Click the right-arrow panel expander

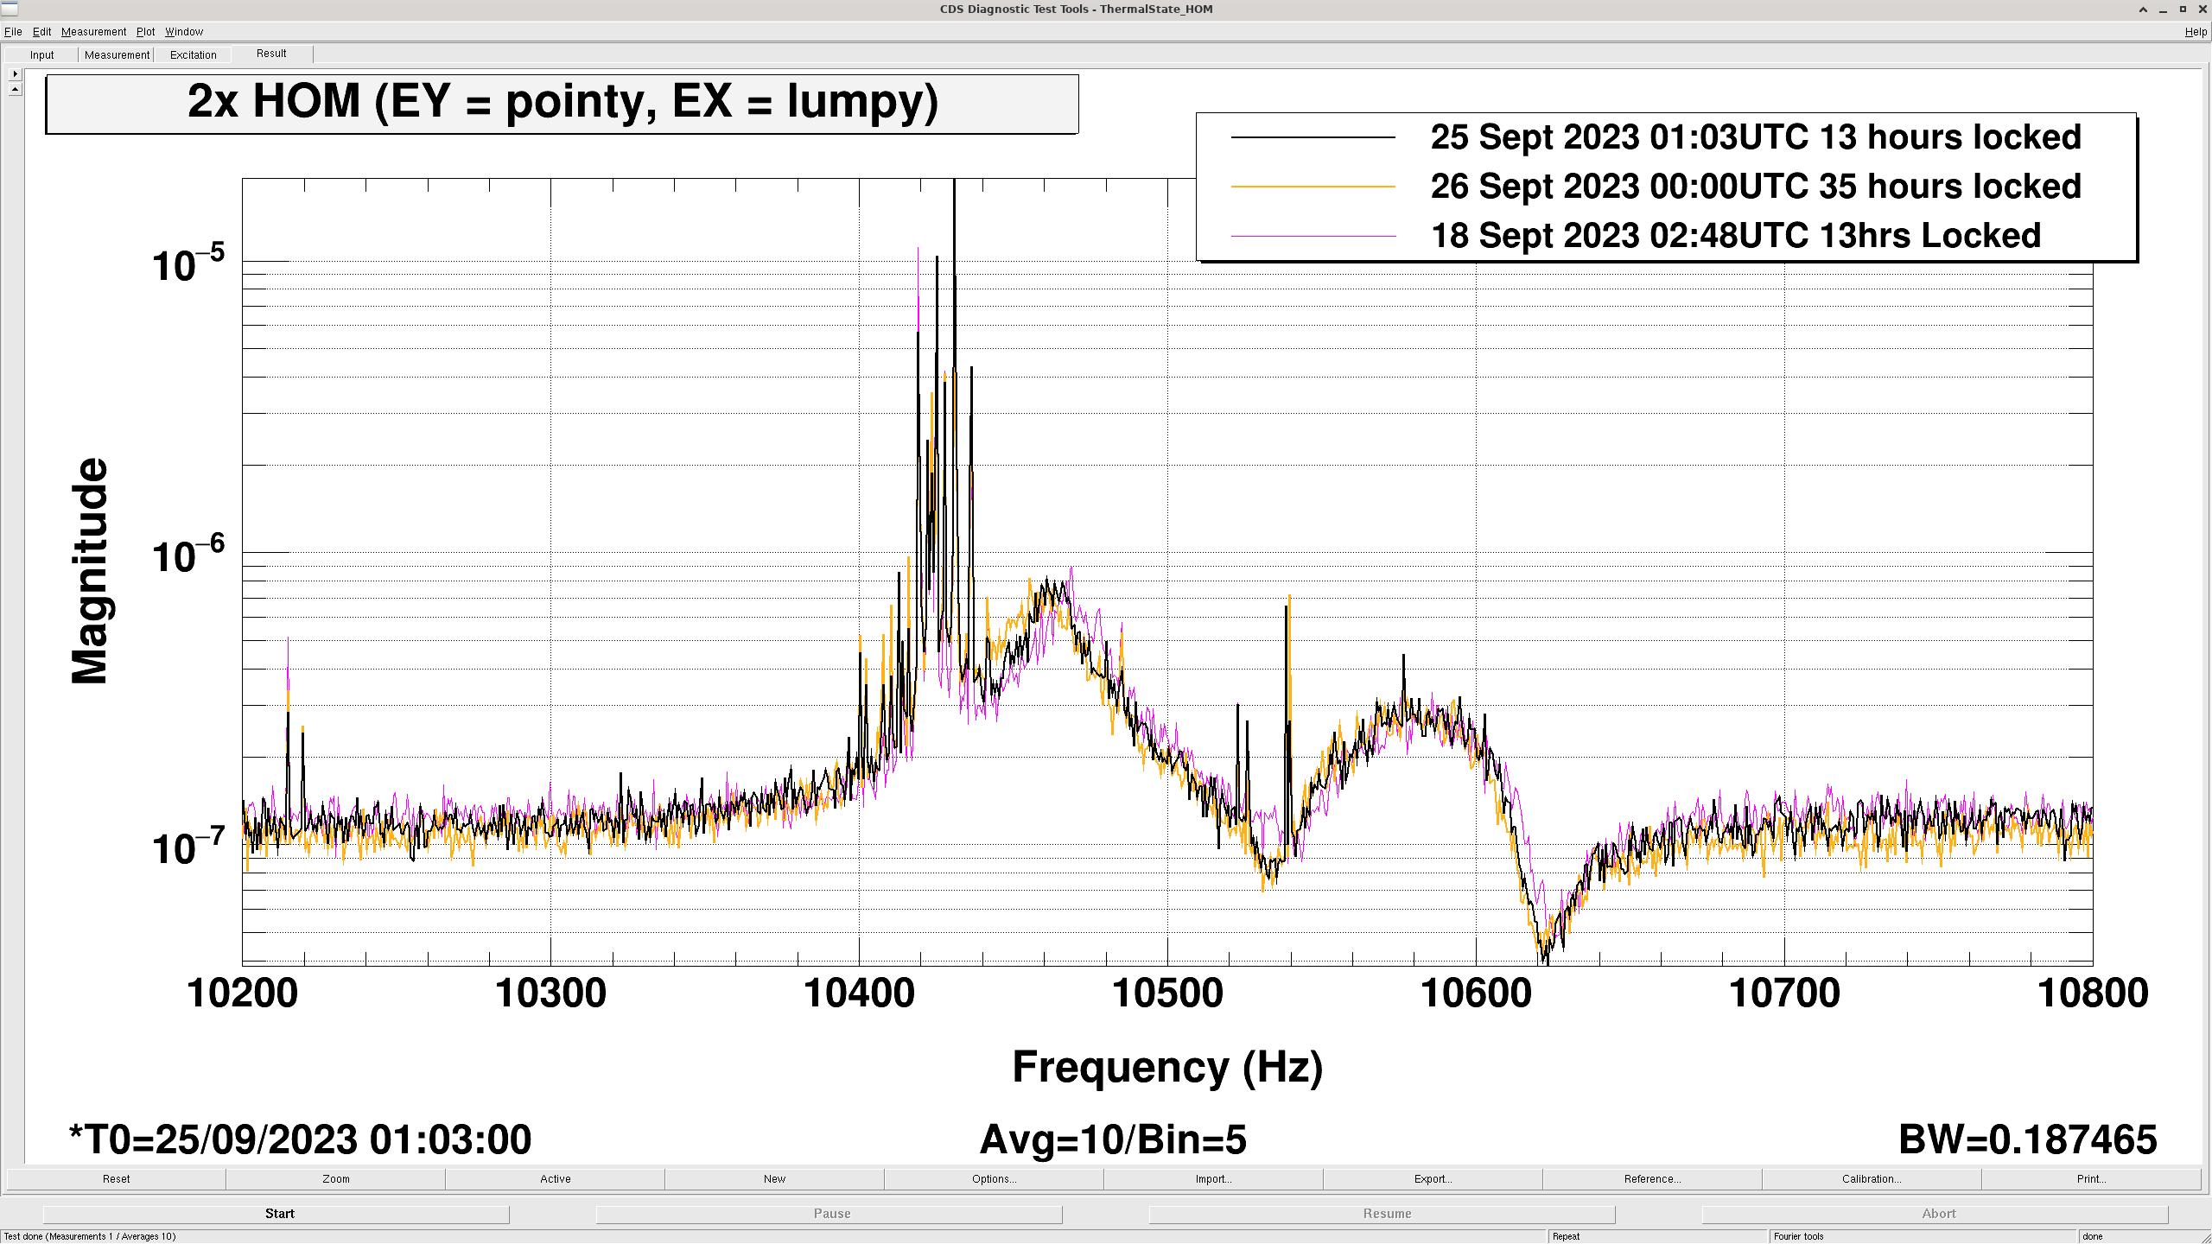[x=15, y=74]
